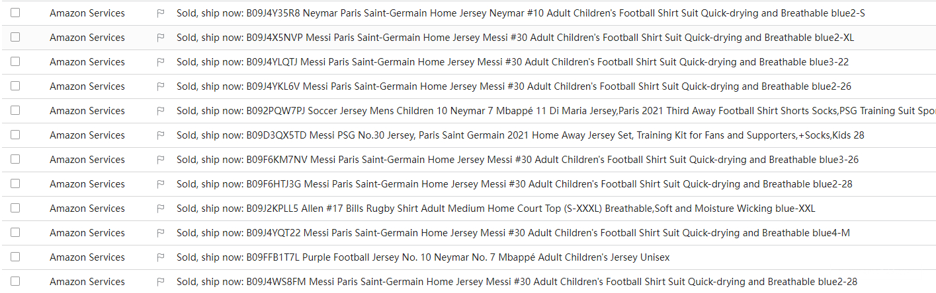Tick checkbox for B09F6HTJ3G blue2-28 email
This screenshot has width=936, height=293.
pos(15,183)
